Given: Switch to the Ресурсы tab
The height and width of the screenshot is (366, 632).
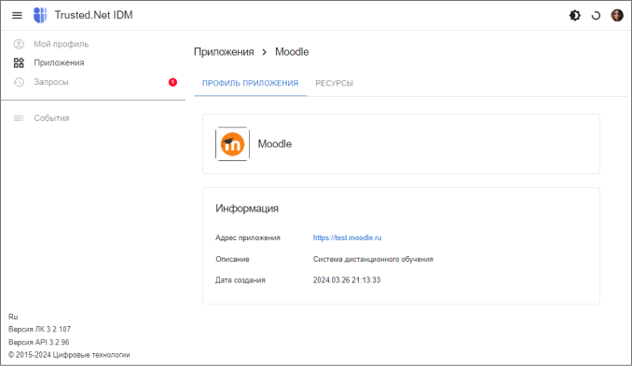Looking at the screenshot, I should [334, 83].
